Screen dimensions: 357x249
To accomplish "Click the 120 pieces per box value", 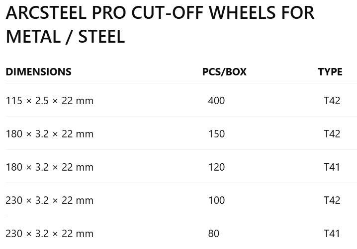I will 216,167.
